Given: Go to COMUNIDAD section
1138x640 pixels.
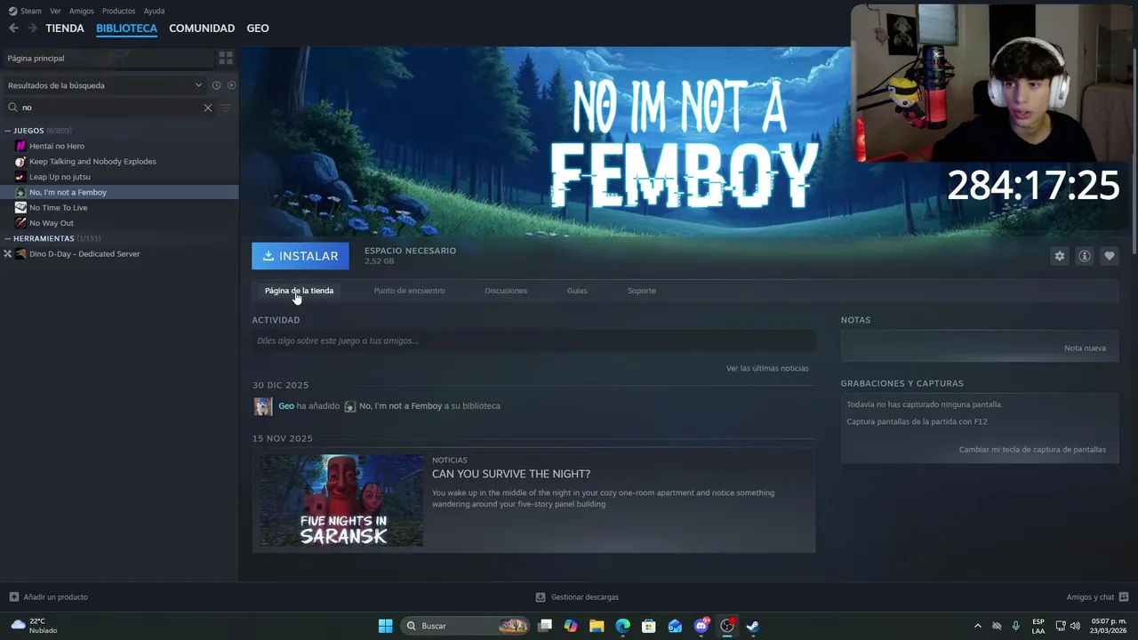Looking at the screenshot, I should (202, 28).
